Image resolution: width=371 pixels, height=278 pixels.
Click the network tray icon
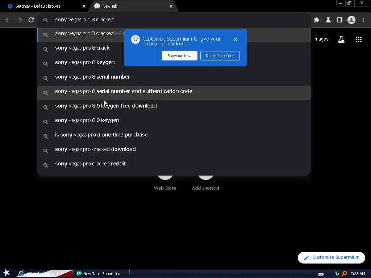(x=337, y=274)
